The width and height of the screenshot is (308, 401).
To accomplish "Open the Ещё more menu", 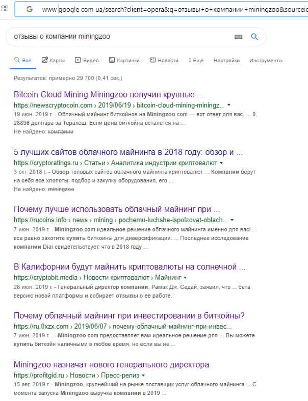I will pyautogui.click(x=196, y=60).
